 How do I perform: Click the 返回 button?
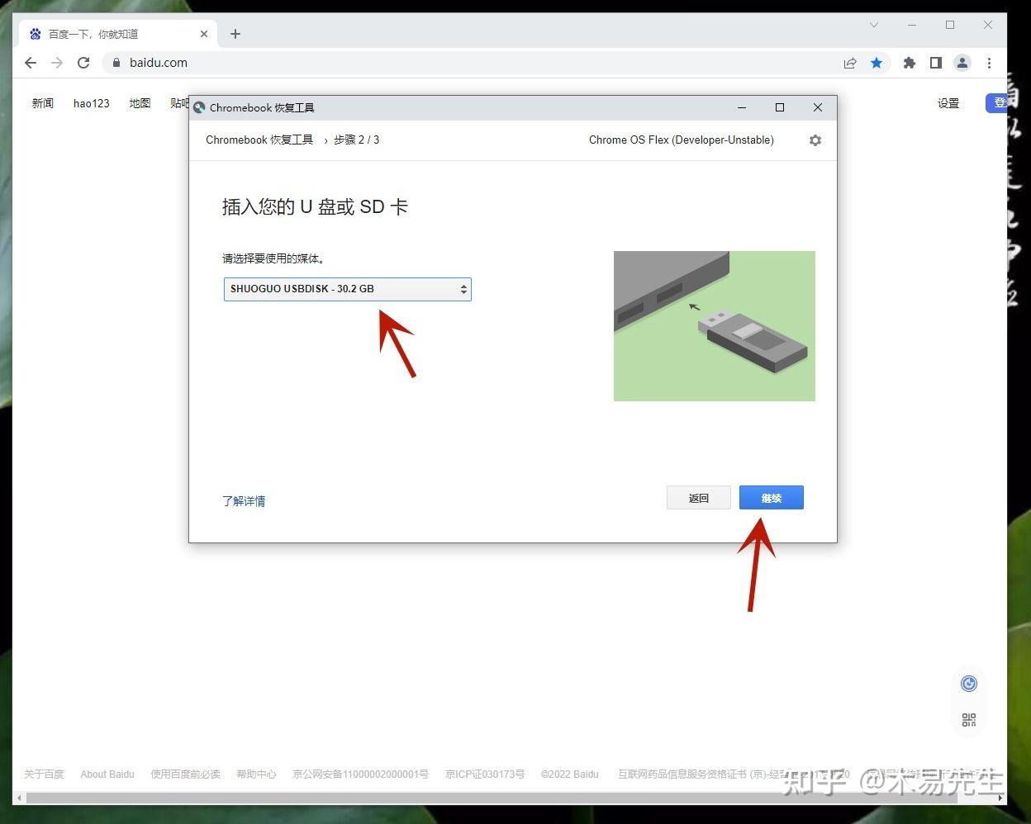click(x=699, y=498)
